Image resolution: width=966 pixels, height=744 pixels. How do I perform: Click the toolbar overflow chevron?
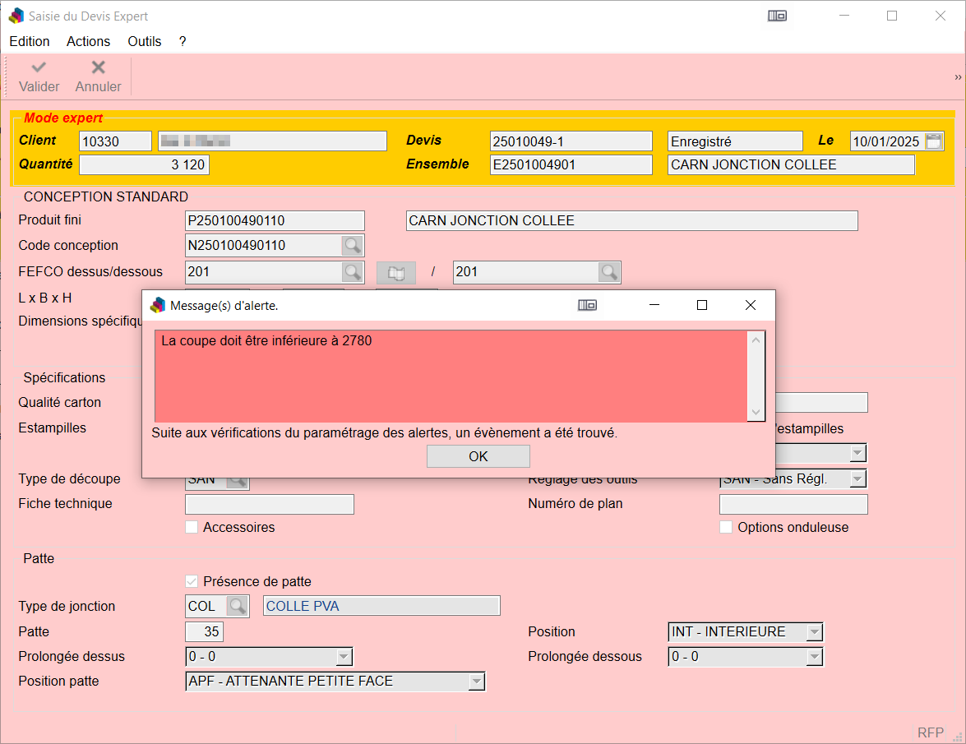pos(958,77)
